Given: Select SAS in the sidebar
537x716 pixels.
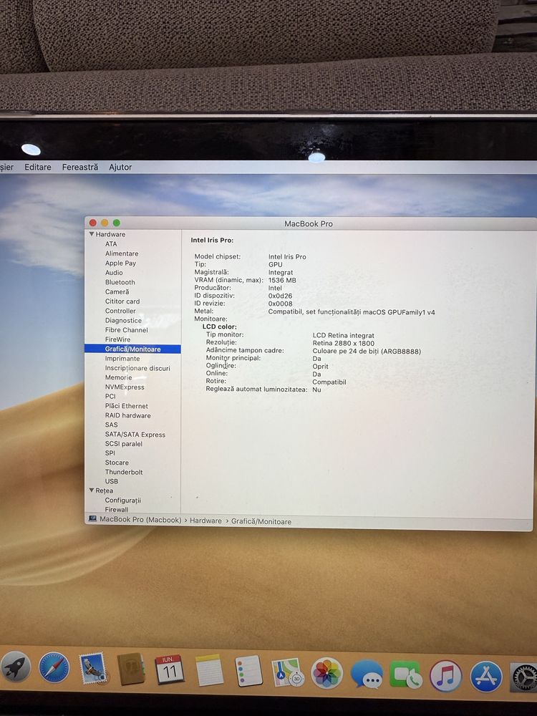Looking at the screenshot, I should (x=111, y=425).
